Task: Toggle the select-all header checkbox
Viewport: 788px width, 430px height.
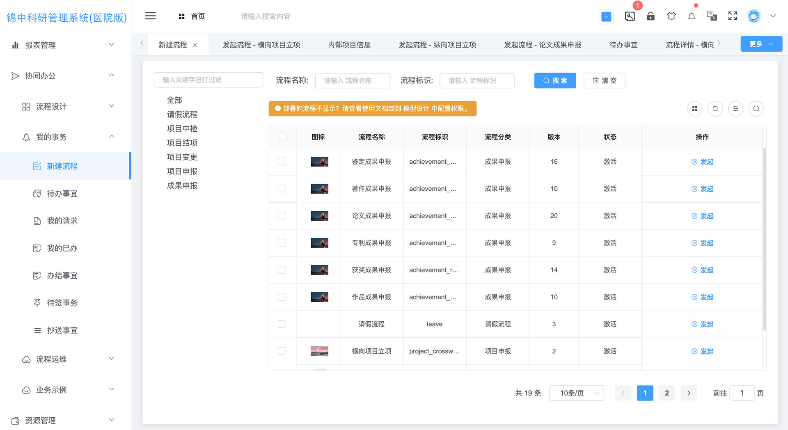Action: pyautogui.click(x=282, y=137)
